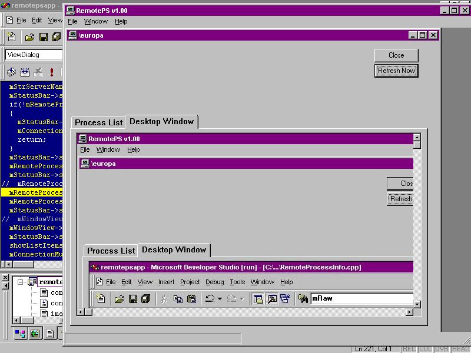
Task: Click the computer icon in the outer RemotePS title bar
Action: tap(70, 10)
